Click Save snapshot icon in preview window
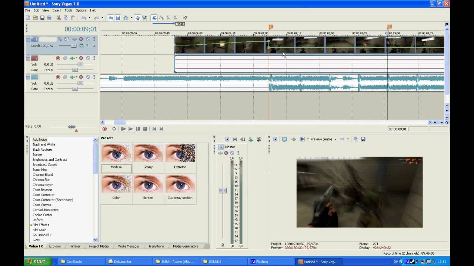This screenshot has height=266, width=474. coord(363,139)
